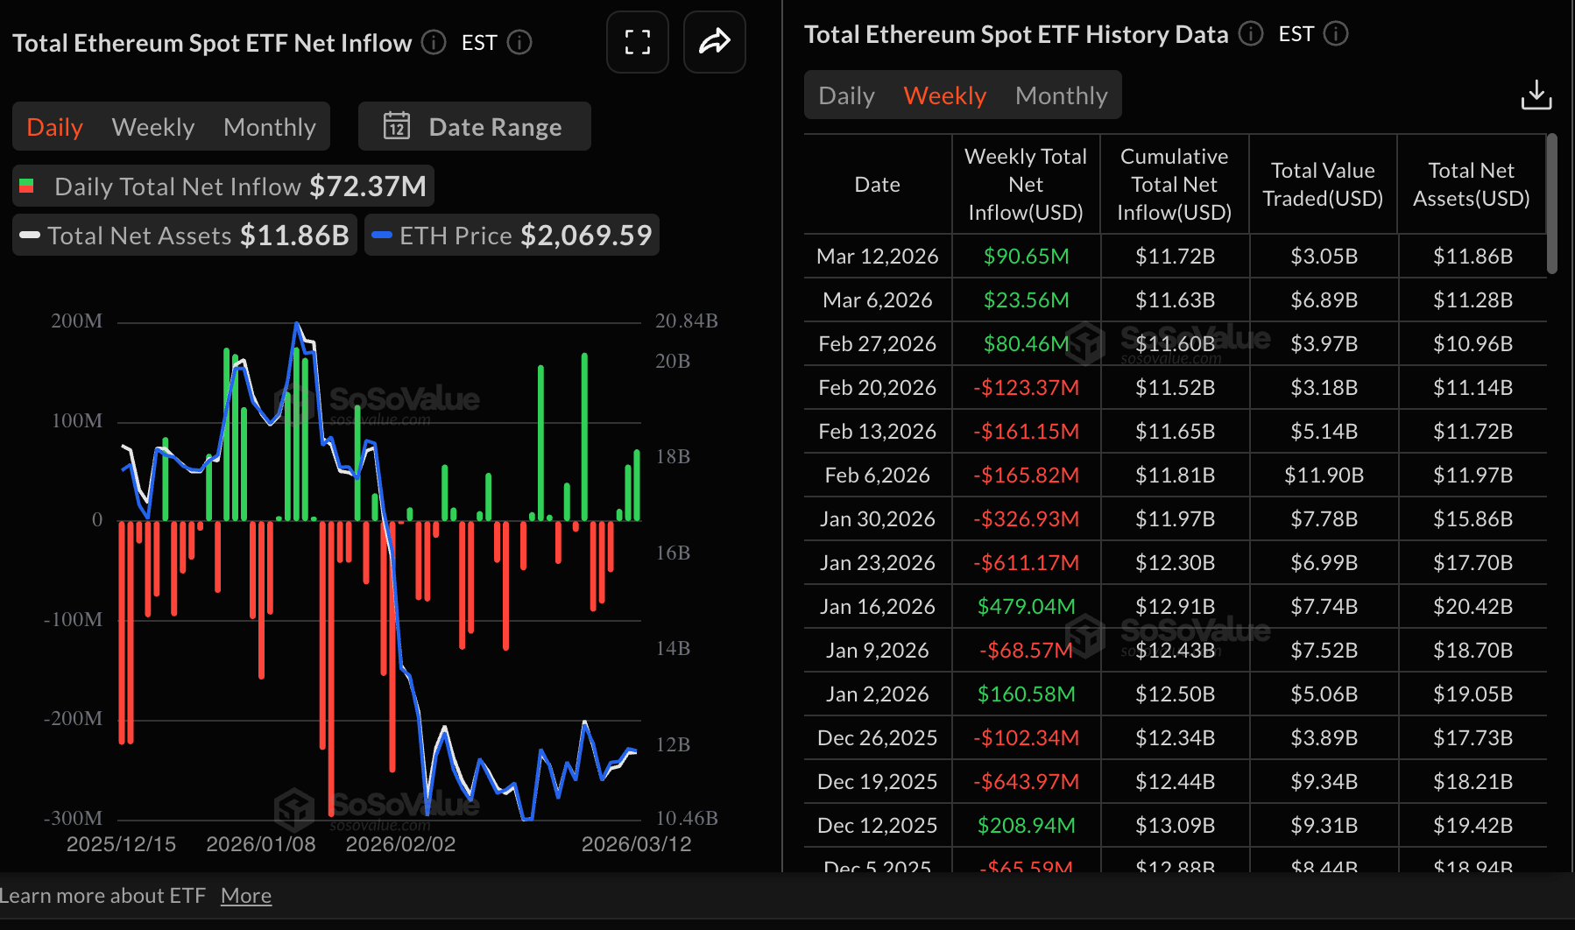
Task: Click info icon after EST in history panel
Action: click(x=1336, y=33)
